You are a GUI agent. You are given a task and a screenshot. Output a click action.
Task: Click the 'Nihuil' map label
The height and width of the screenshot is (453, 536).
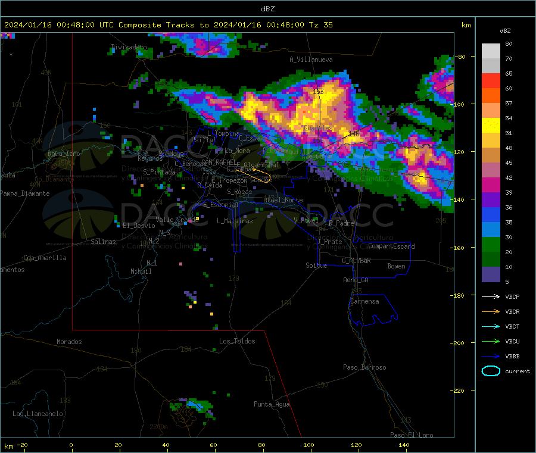(x=141, y=271)
